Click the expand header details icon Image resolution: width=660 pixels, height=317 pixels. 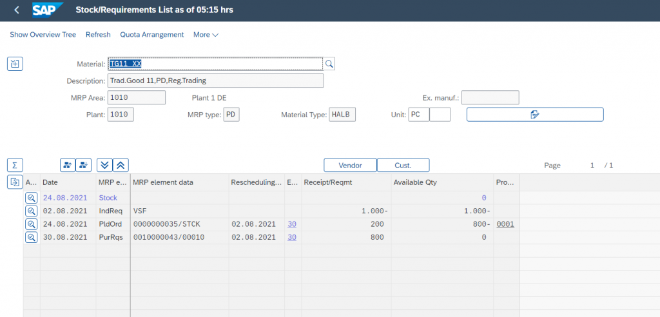tap(15, 64)
